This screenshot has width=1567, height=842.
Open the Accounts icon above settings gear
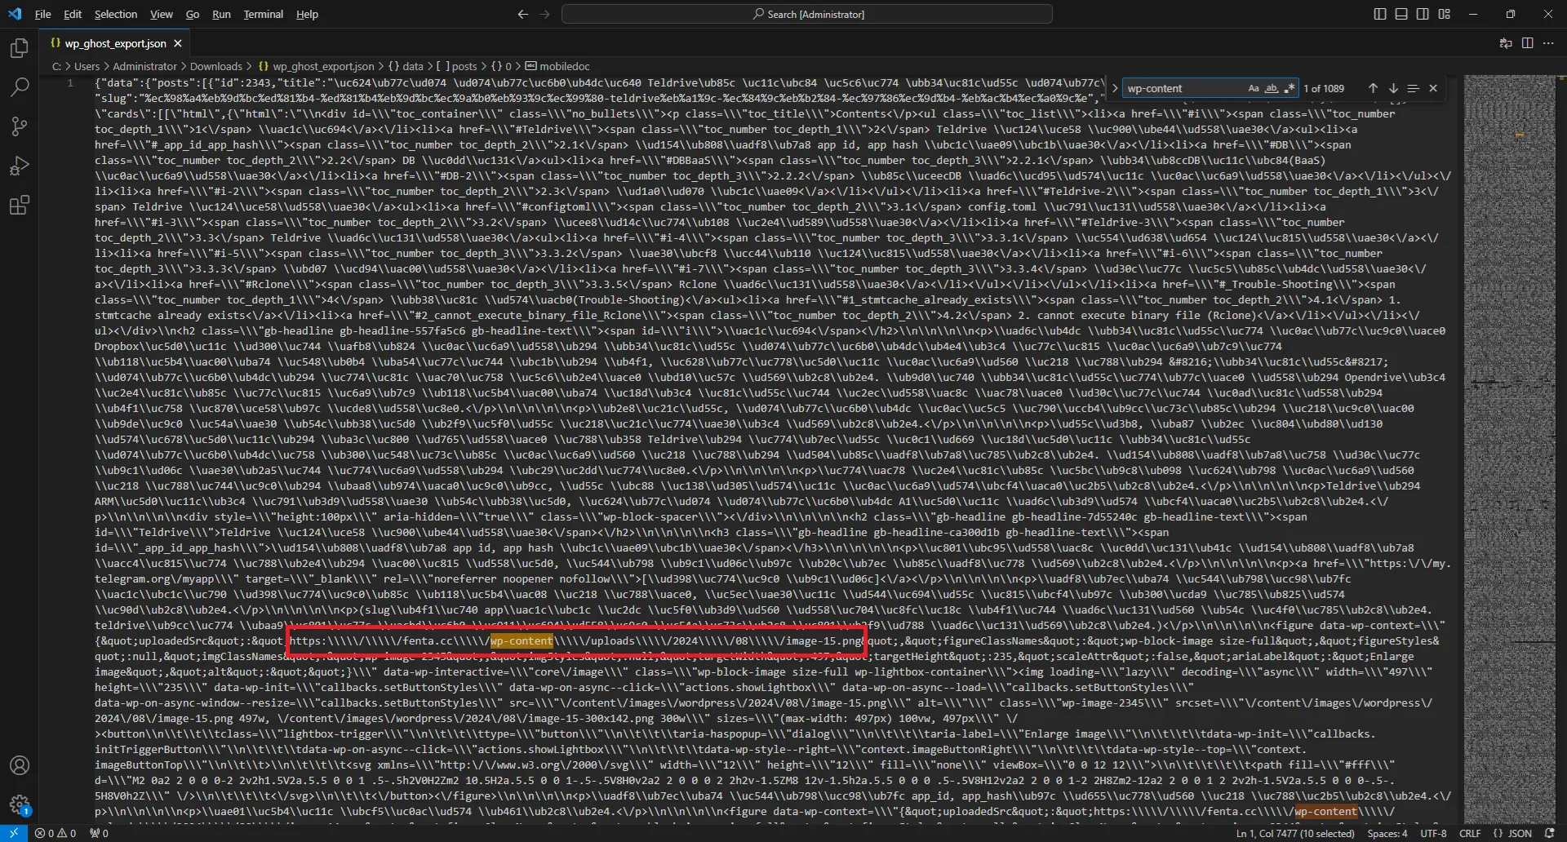tap(20, 765)
